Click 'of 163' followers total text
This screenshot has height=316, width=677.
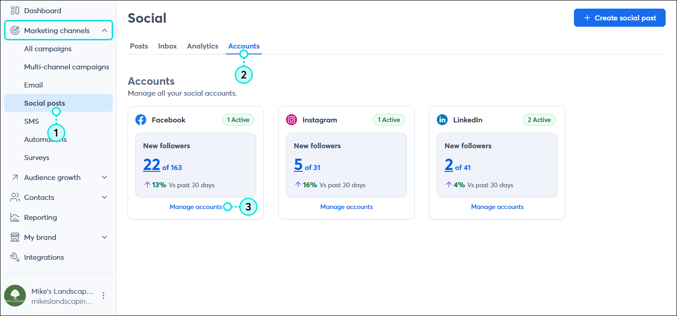tap(172, 167)
